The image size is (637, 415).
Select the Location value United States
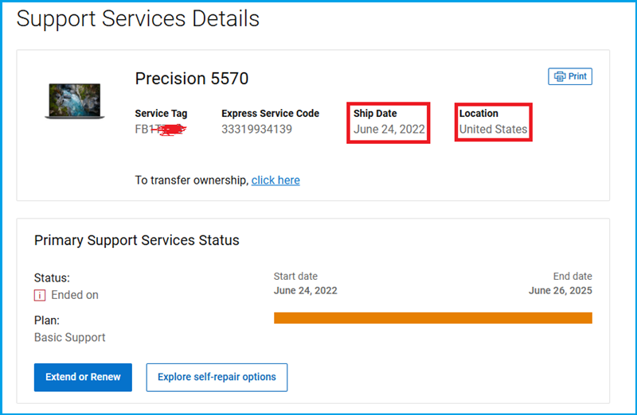[x=493, y=130]
